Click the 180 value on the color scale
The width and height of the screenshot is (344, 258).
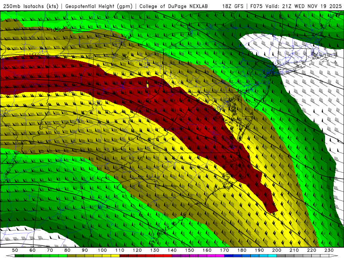(242, 250)
